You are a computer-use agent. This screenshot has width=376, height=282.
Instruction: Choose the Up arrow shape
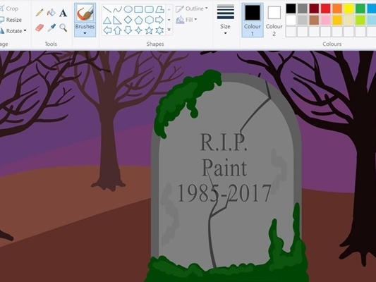tap(118, 30)
